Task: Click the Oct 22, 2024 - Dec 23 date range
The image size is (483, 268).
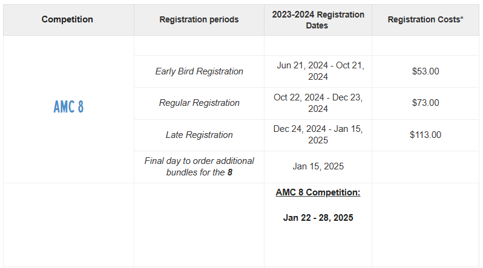Action: click(318, 103)
